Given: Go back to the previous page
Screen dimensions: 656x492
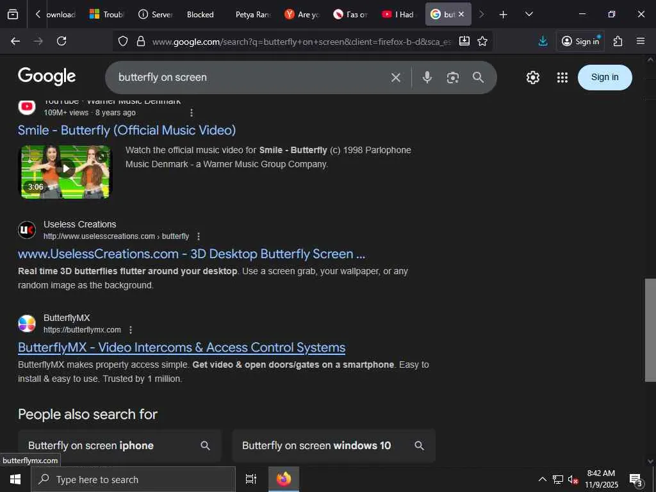Looking at the screenshot, I should point(15,41).
